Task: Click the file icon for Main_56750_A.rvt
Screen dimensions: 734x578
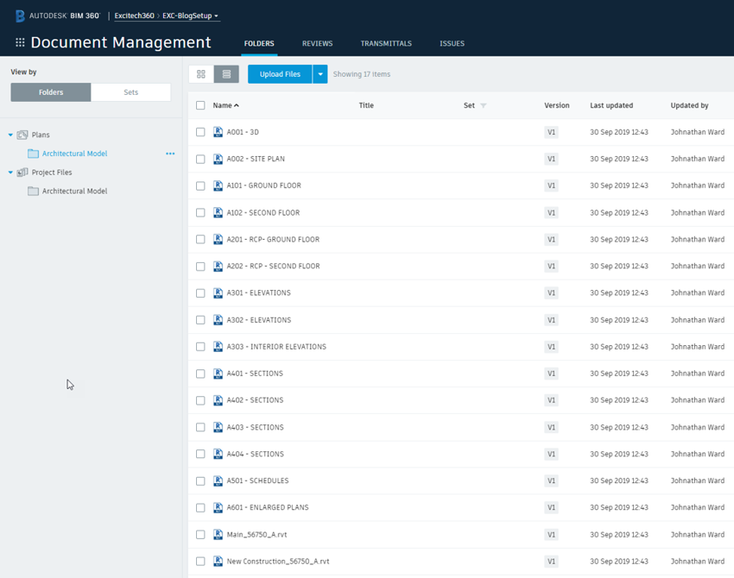Action: pyautogui.click(x=218, y=535)
